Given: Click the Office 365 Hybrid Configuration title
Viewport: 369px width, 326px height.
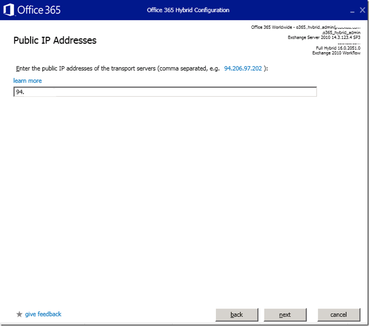Looking at the screenshot, I should [188, 10].
